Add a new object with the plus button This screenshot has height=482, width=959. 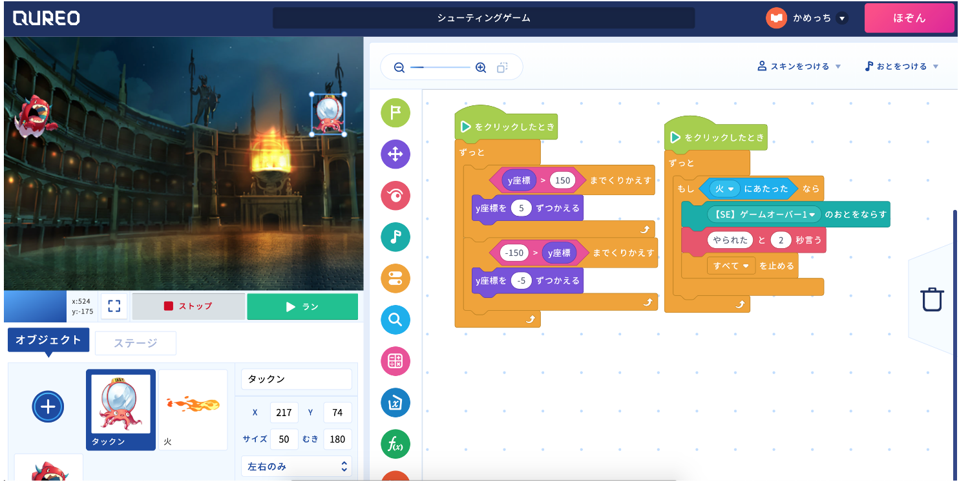click(48, 406)
